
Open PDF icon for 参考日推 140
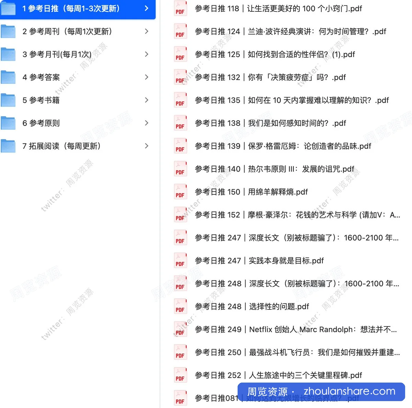pos(181,169)
